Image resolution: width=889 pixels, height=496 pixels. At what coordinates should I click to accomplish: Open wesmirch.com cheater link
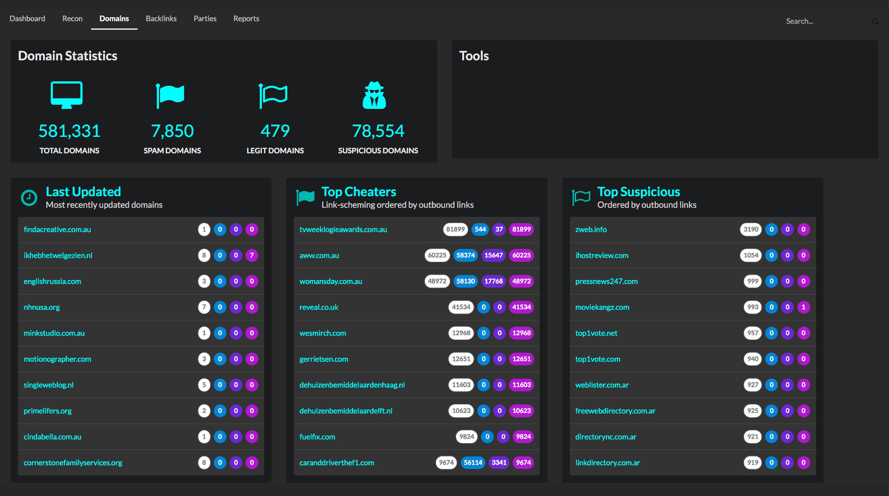click(x=323, y=333)
